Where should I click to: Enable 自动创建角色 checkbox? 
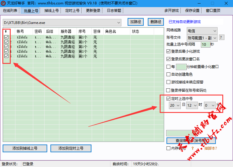pyautogui.click(x=169, y=74)
